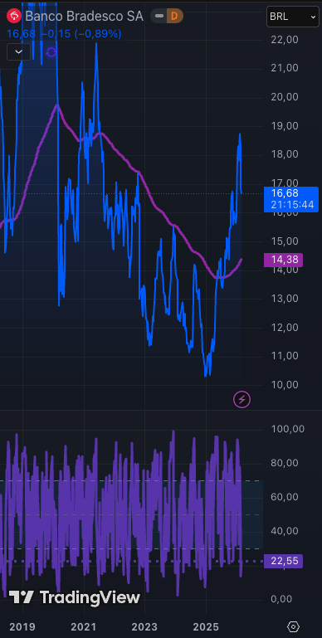Viewport: 322px width, 638px height.
Task: Open the TradingView logo link
Action: click(x=75, y=597)
